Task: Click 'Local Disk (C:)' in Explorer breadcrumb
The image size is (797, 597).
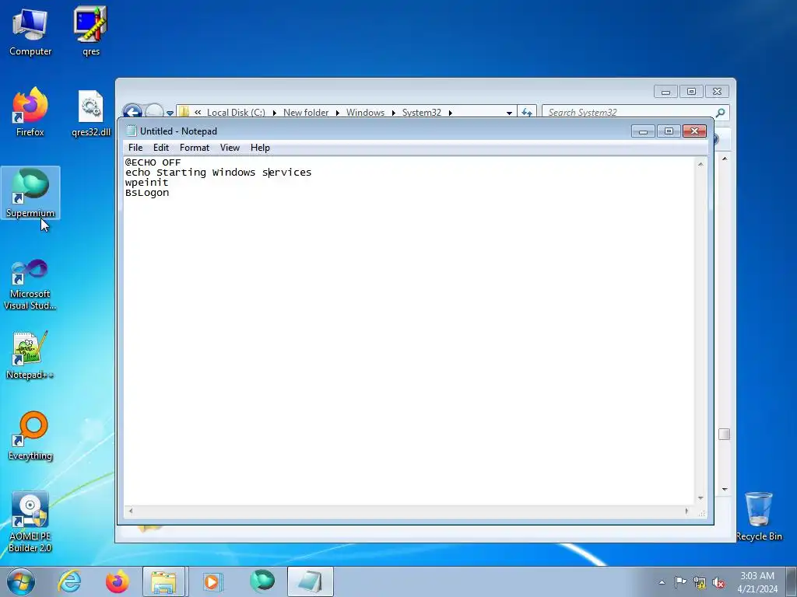Action: 236,113
